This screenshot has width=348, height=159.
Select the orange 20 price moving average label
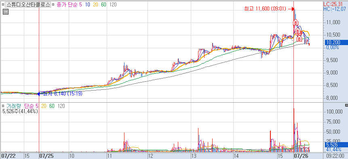pyautogui.click(x=95, y=4)
